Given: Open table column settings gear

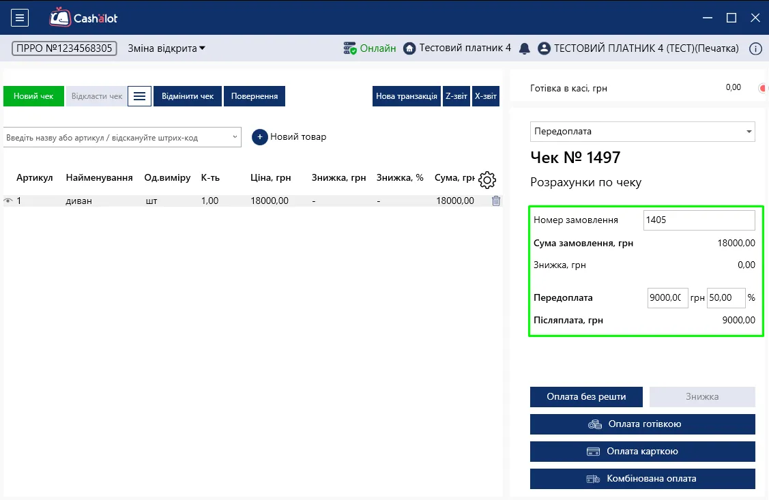Looking at the screenshot, I should coord(487,180).
